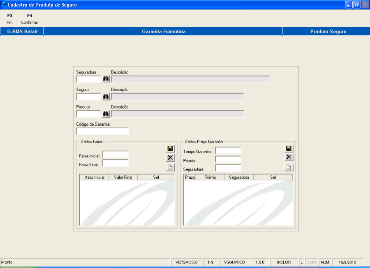Click the F3 Fim toolbar button
Image resolution: width=370 pixels, height=268 pixels.
(x=10, y=19)
